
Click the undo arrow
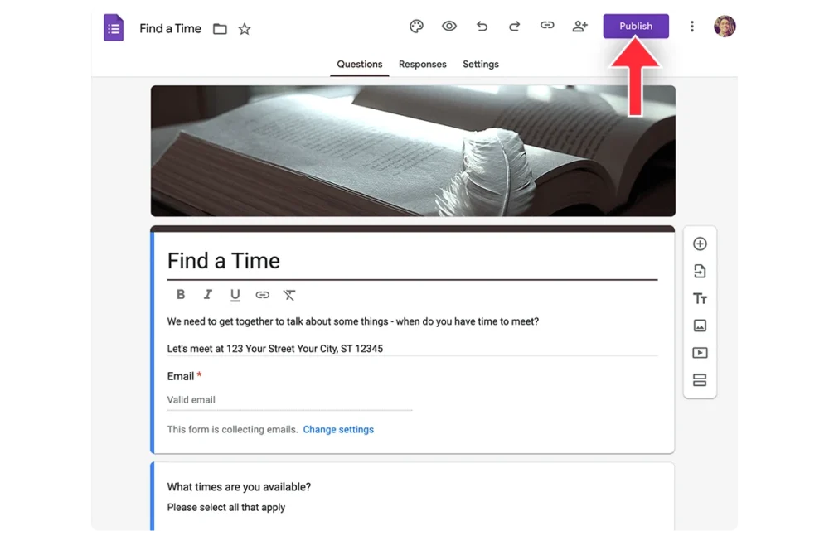482,27
